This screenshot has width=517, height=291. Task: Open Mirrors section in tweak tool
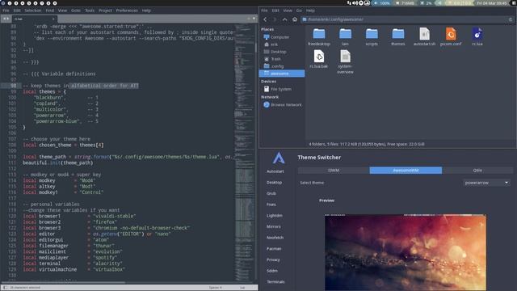tap(274, 226)
